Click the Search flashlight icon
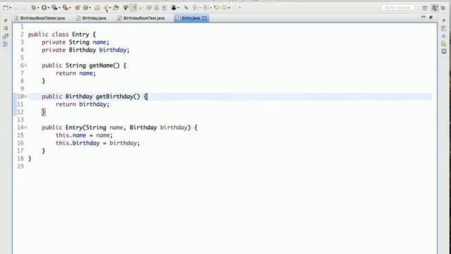 coord(125,8)
